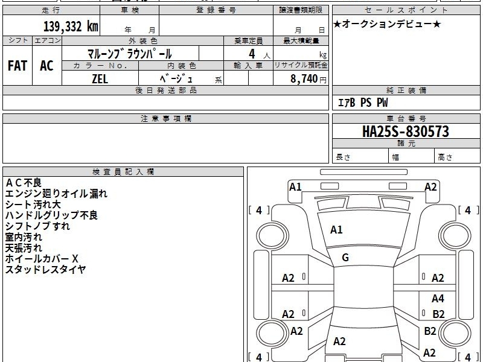Viewport: 483px width, 362px height.
Task: Select the セールスポイント header
Action: (406, 10)
